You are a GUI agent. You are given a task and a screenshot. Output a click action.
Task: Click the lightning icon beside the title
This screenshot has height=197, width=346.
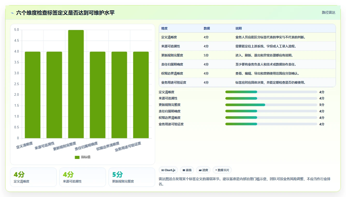(12, 13)
